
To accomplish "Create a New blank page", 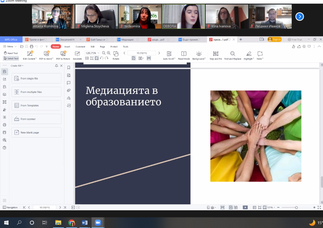I will click(x=37, y=132).
